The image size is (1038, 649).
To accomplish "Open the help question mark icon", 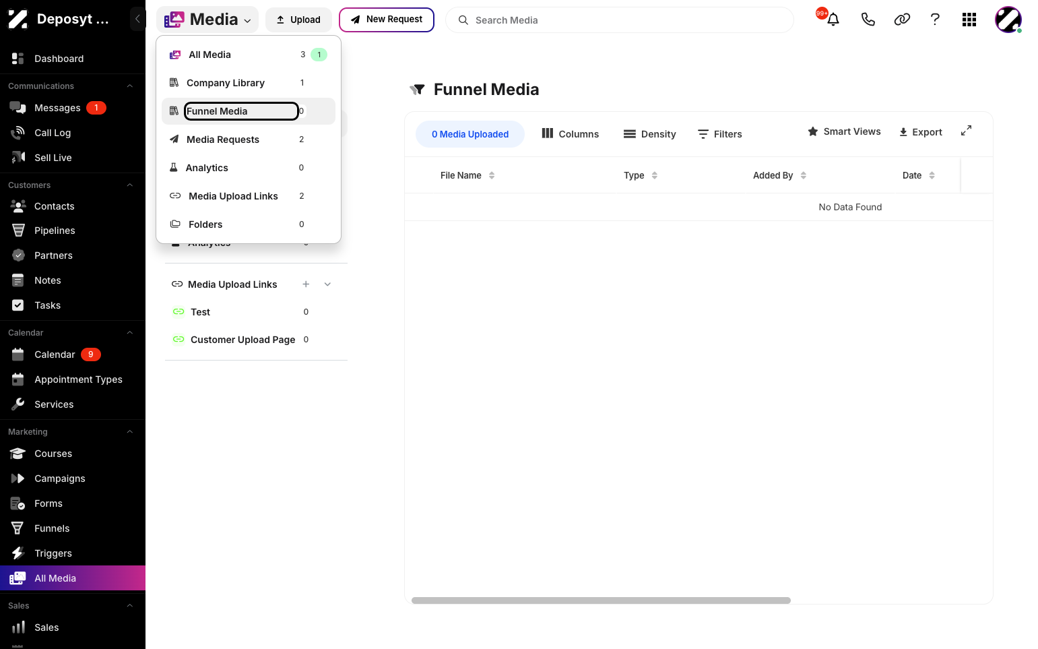I will click(935, 20).
